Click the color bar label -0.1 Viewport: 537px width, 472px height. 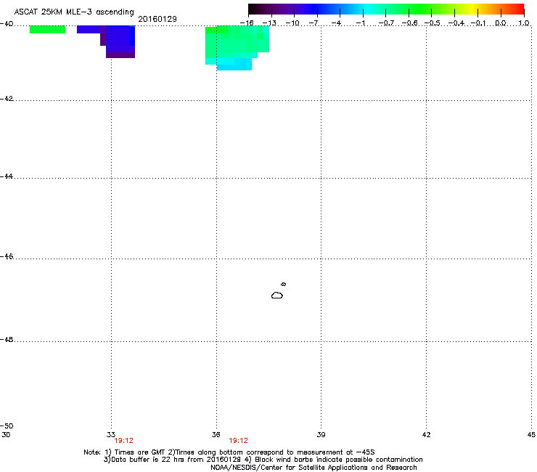point(478,23)
